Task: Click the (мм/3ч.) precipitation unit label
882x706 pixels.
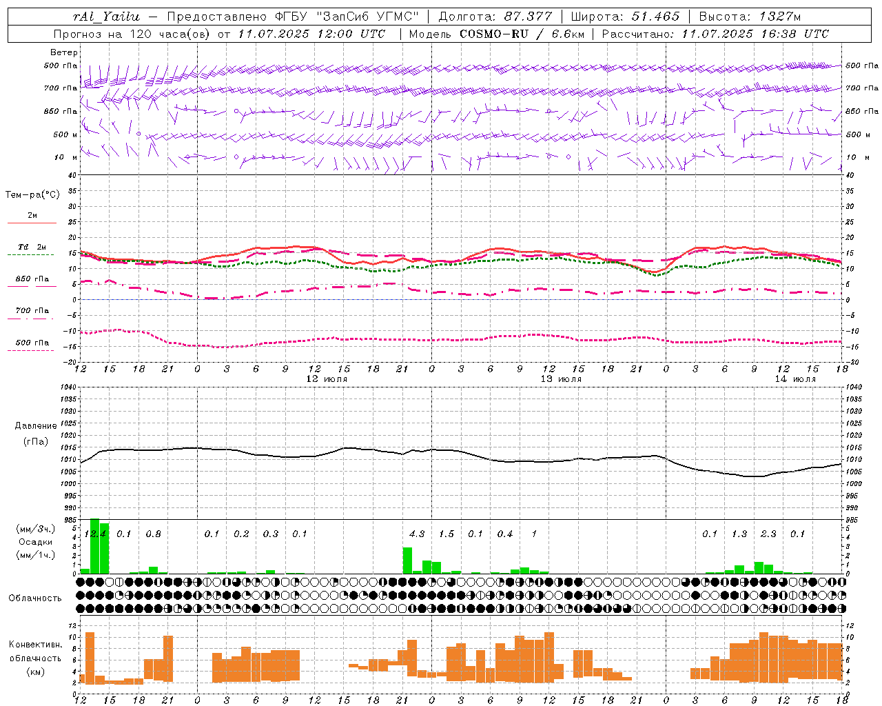Action: [x=36, y=529]
